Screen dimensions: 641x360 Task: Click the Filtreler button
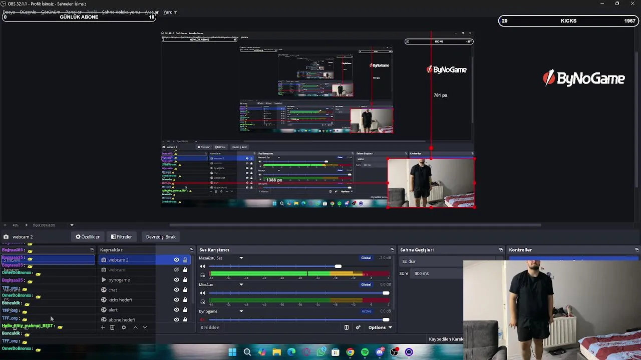(x=122, y=237)
